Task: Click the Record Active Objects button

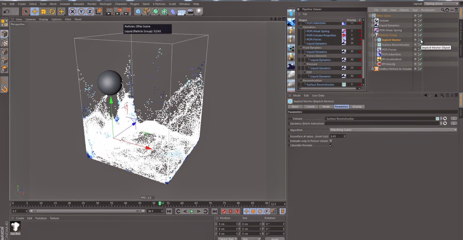Action: coord(224,211)
